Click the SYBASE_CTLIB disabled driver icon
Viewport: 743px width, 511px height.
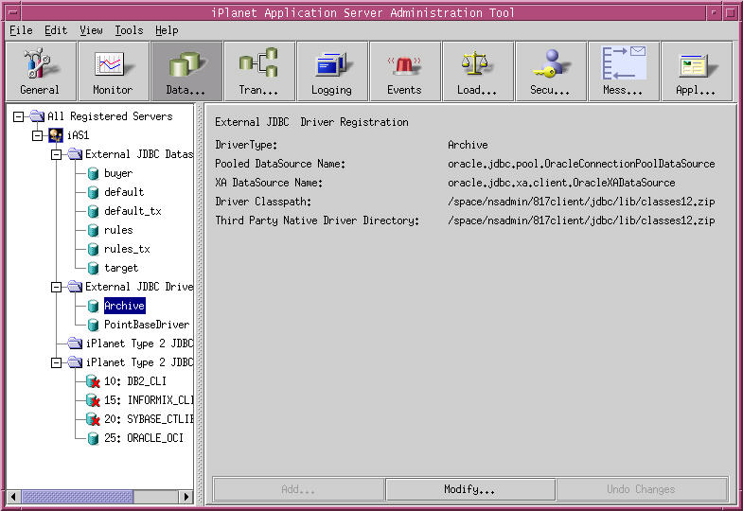94,419
